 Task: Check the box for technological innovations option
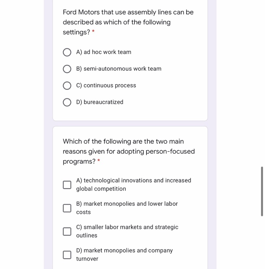pyautogui.click(x=67, y=185)
